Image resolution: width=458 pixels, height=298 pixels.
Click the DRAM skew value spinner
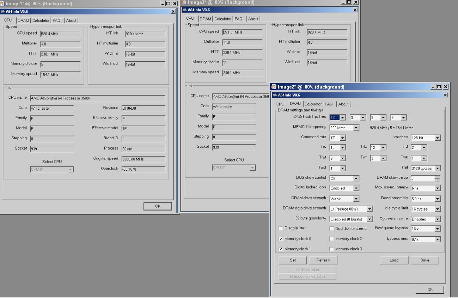pyautogui.click(x=438, y=178)
